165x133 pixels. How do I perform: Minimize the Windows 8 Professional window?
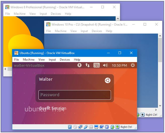[x=91, y=7]
